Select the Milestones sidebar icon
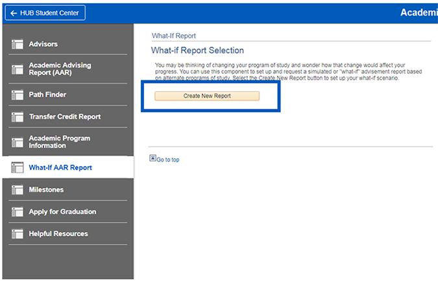Screen dimensions: 438x282 click(18, 190)
